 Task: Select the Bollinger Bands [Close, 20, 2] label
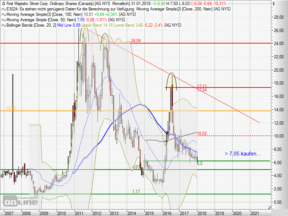pos(31,25)
